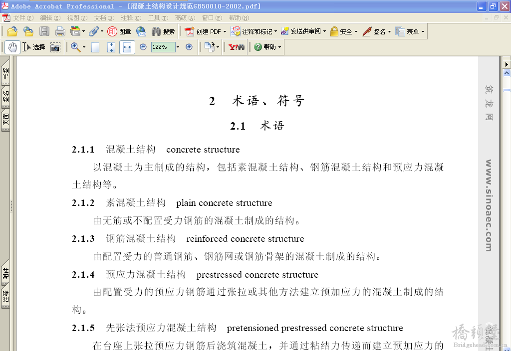Expand the 注释和标记 dropdown arrow

pos(275,31)
